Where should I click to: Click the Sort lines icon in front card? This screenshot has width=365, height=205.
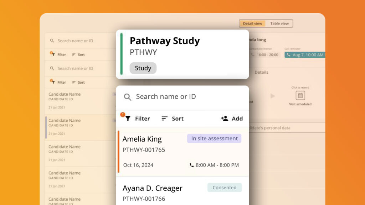tap(164, 119)
